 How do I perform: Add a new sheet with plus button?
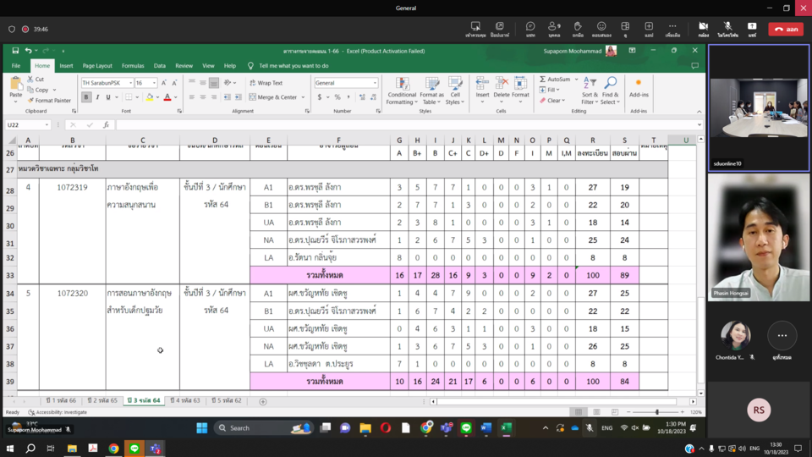(x=263, y=401)
